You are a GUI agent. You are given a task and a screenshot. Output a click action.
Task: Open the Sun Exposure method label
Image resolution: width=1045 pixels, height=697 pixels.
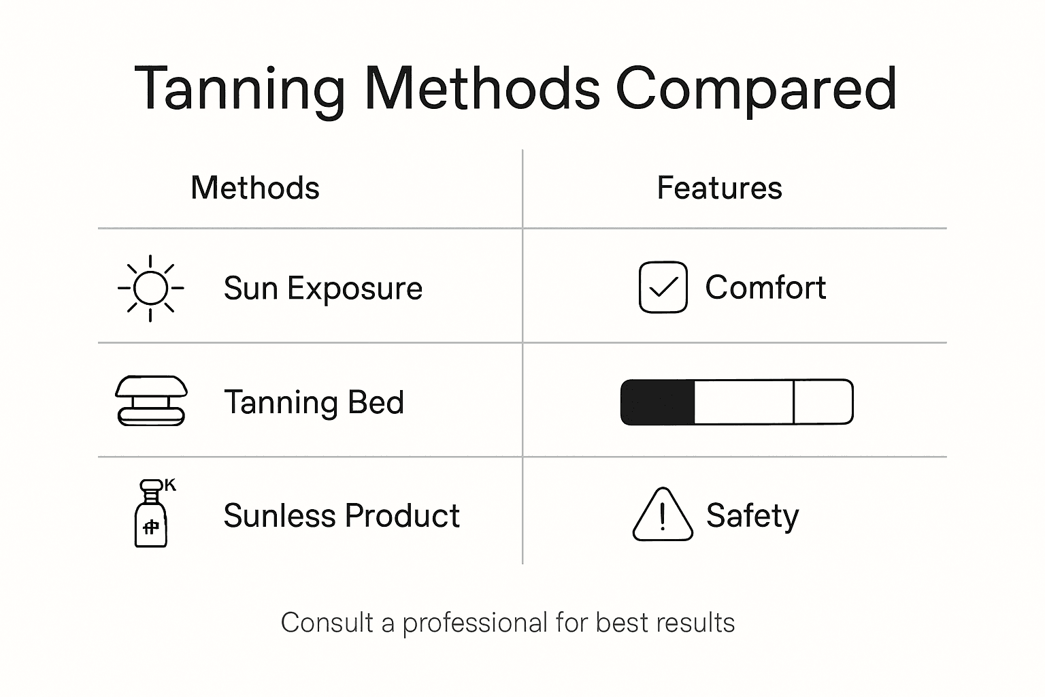pyautogui.click(x=323, y=288)
